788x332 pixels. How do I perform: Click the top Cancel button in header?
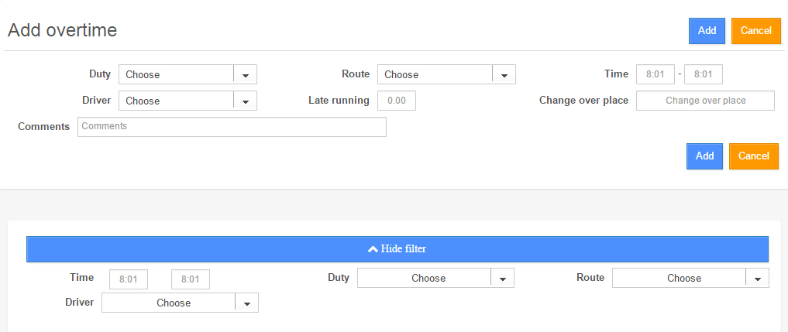click(x=755, y=31)
